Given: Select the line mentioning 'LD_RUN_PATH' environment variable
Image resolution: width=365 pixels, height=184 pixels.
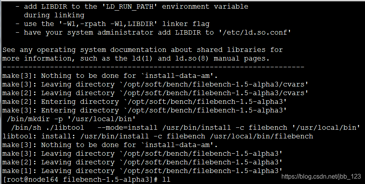Looking at the screenshot, I should coord(132,7).
